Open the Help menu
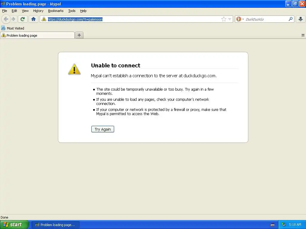The width and height of the screenshot is (306, 229). click(x=83, y=11)
